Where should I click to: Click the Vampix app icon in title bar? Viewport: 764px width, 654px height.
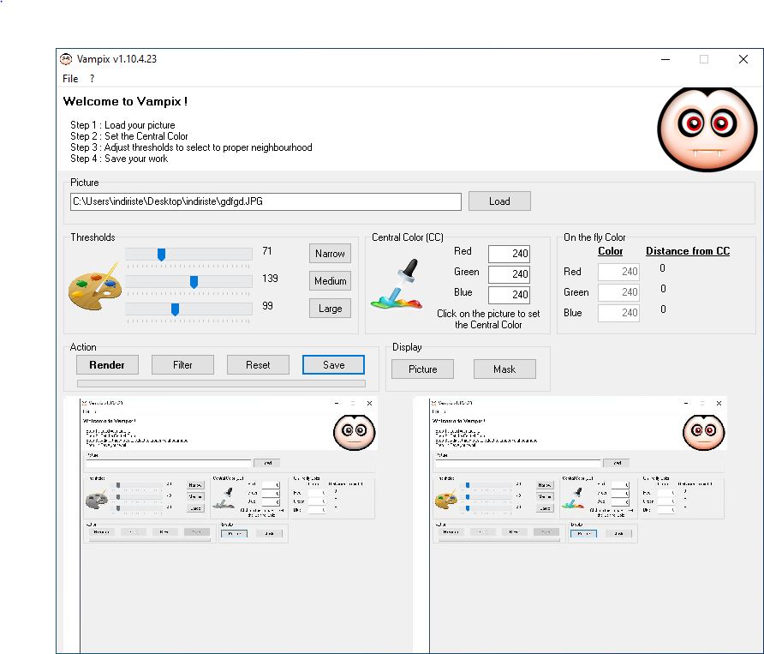tap(66, 59)
